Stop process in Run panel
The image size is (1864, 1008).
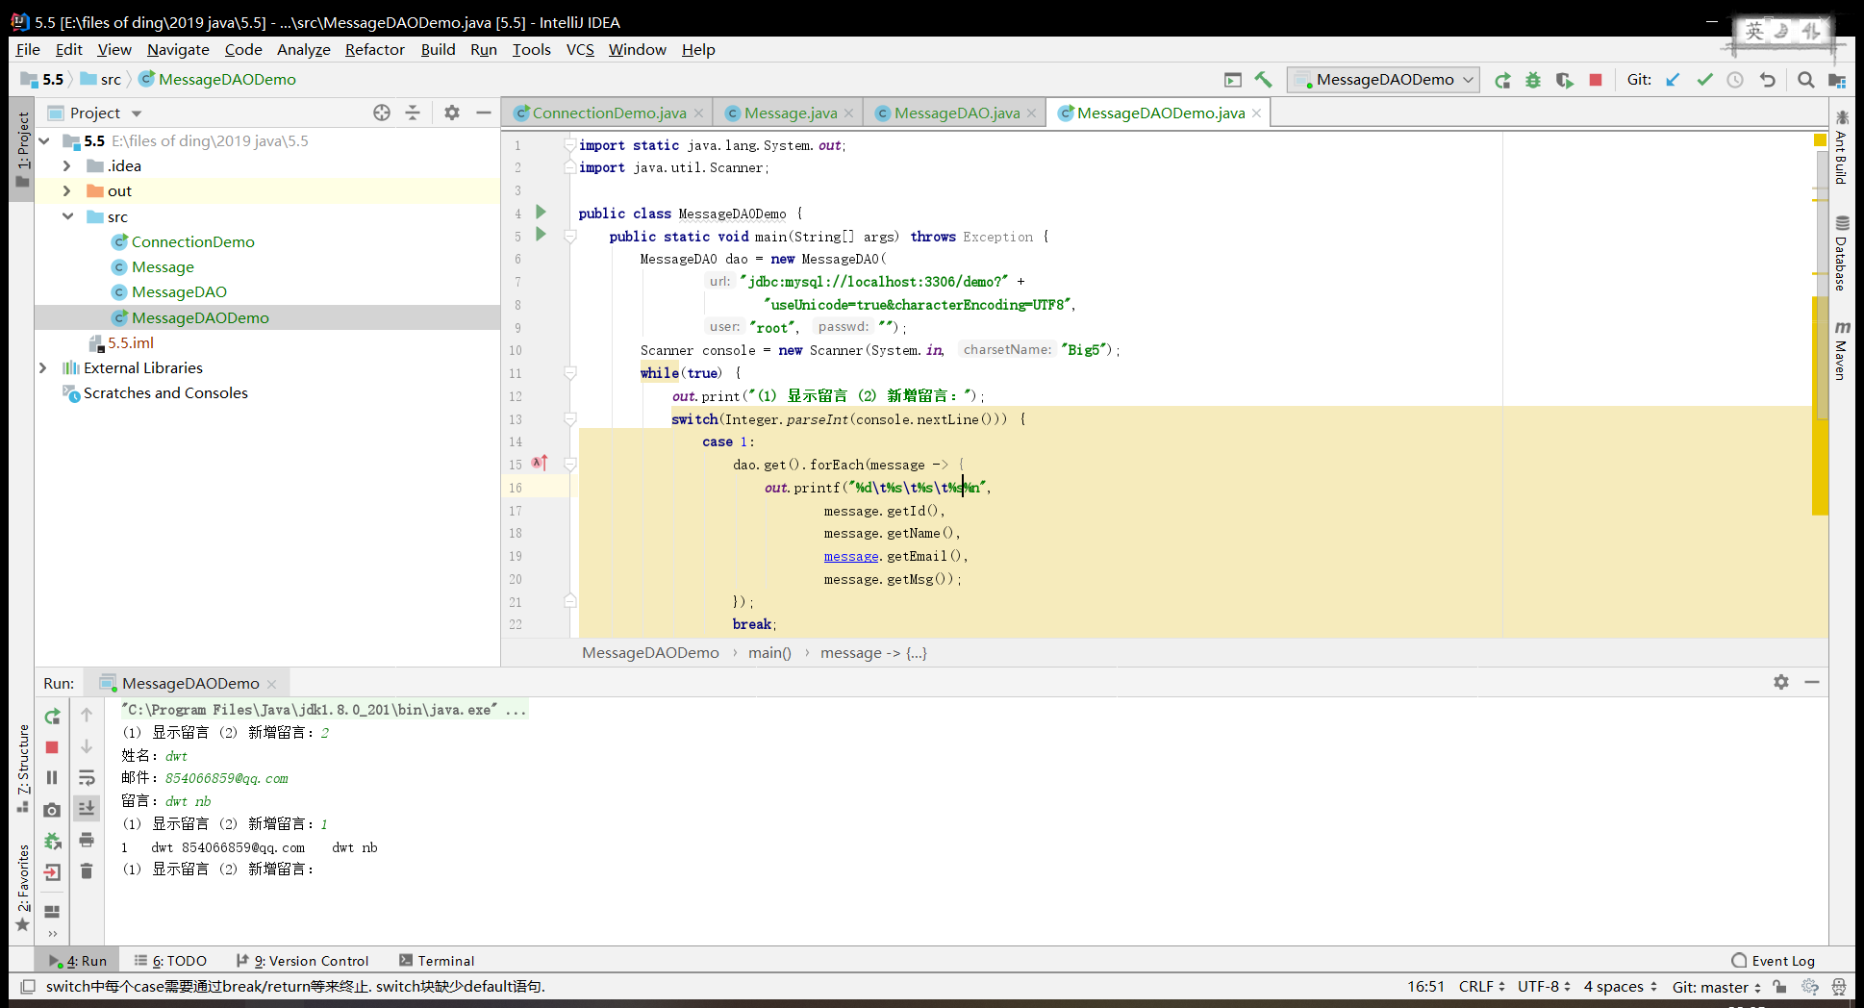pyautogui.click(x=52, y=747)
